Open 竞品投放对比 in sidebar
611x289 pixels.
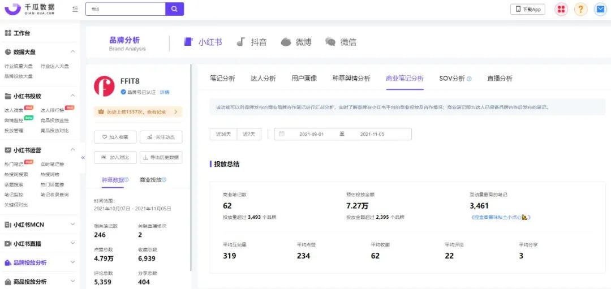point(54,131)
